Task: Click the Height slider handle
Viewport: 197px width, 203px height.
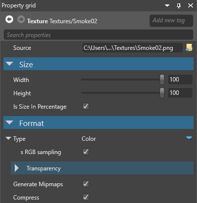Action: [162, 93]
